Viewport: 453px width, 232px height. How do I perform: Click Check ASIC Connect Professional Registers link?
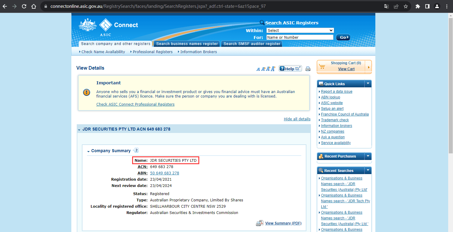point(135,104)
